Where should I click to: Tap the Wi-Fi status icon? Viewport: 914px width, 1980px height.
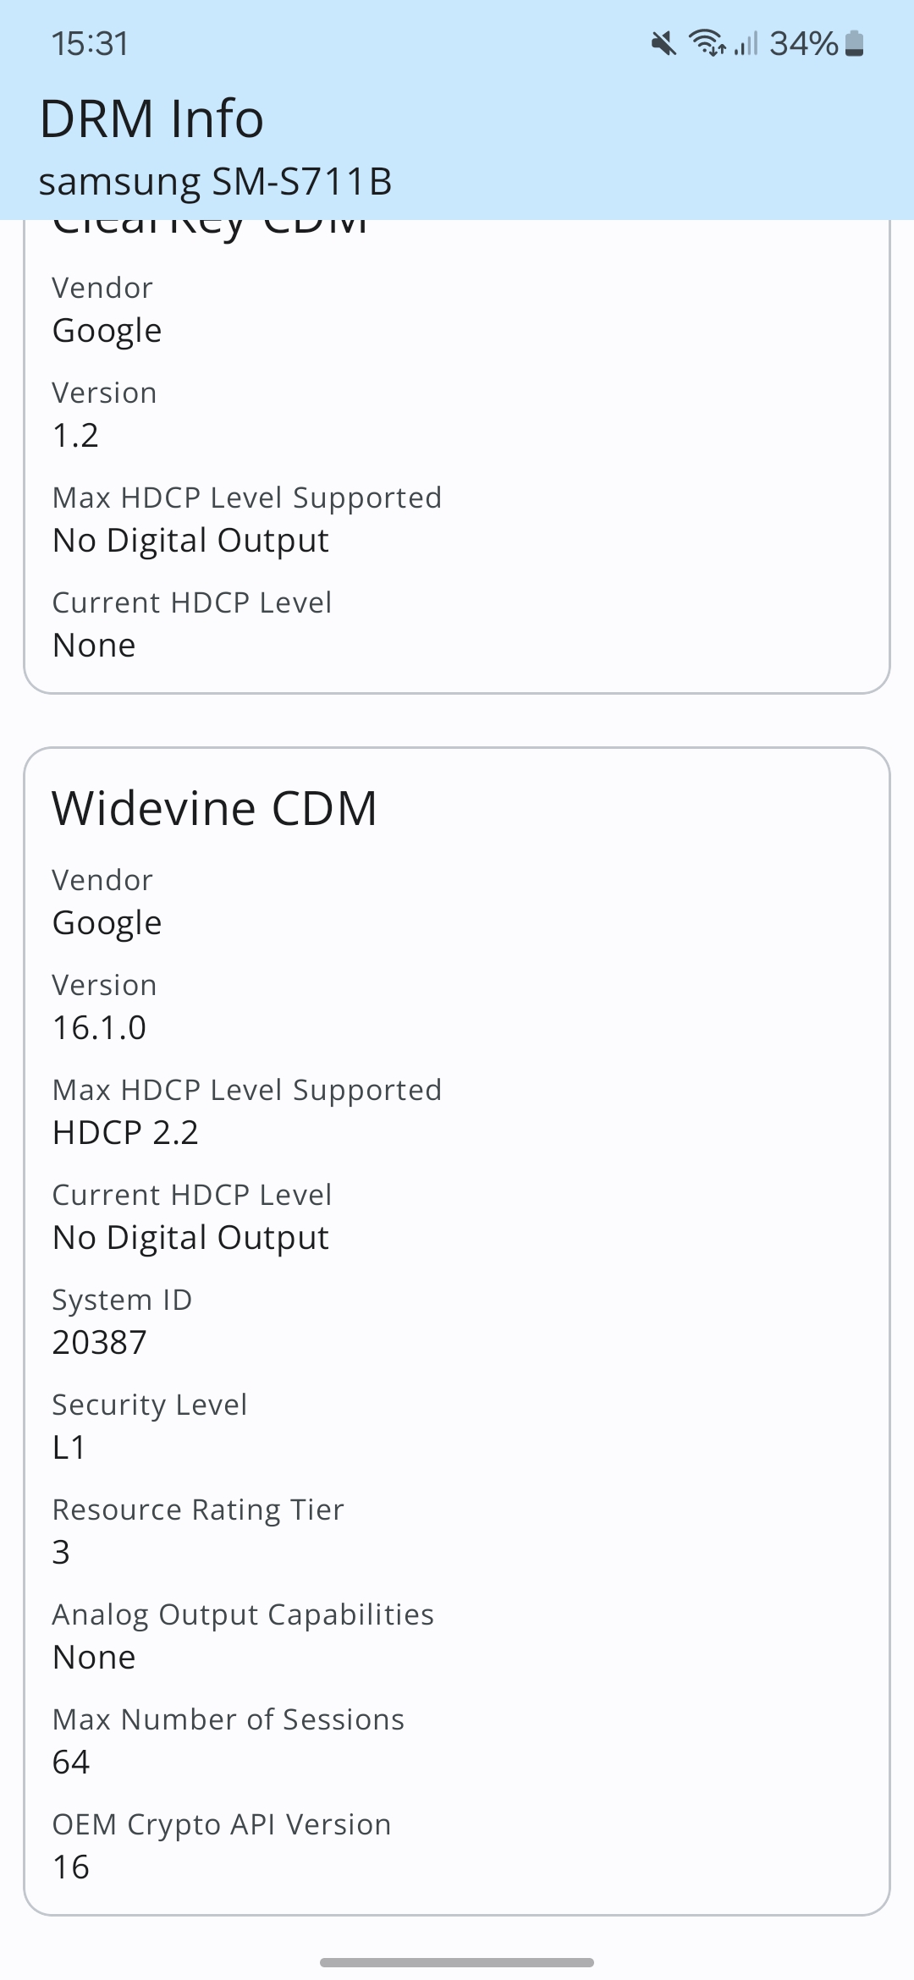point(708,42)
